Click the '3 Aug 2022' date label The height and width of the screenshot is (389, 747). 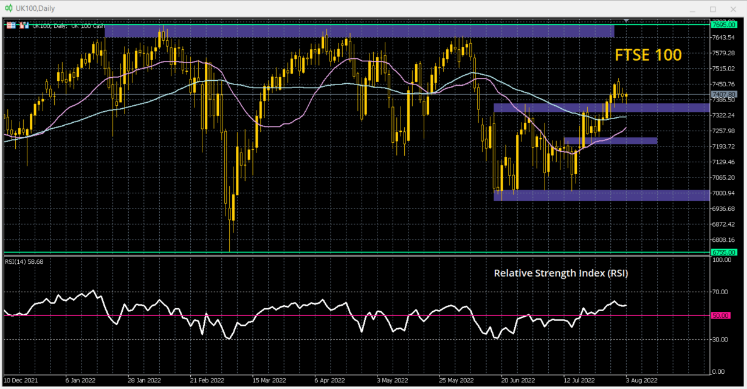coord(642,382)
